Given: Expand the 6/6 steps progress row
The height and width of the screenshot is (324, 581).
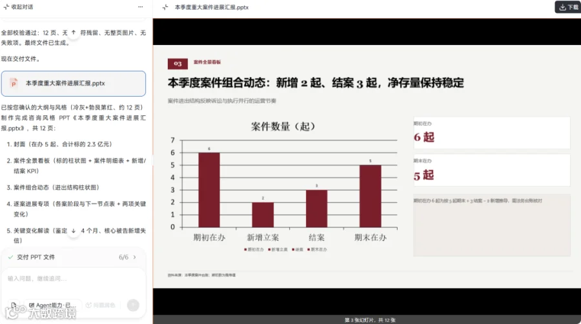Looking at the screenshot, I should (x=74, y=257).
